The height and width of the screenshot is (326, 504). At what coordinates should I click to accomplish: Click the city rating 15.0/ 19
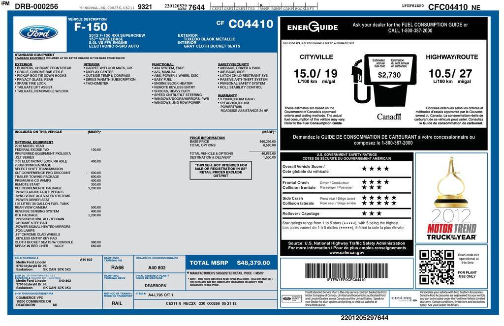tap(315, 74)
